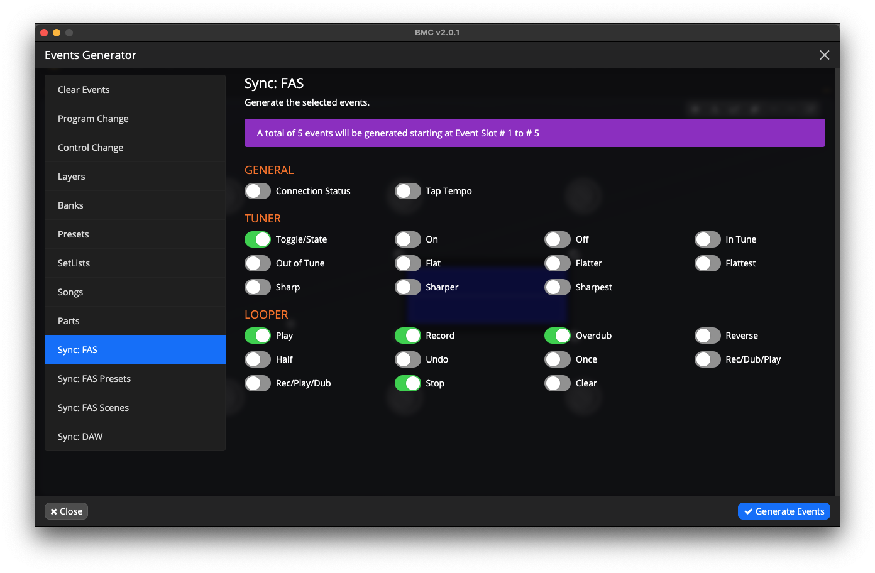
Task: Open the Banks generator section
Action: [135, 205]
